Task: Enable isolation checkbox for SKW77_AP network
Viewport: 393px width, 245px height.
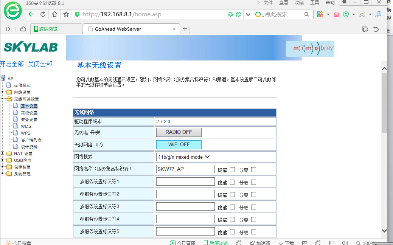Action: (253, 170)
